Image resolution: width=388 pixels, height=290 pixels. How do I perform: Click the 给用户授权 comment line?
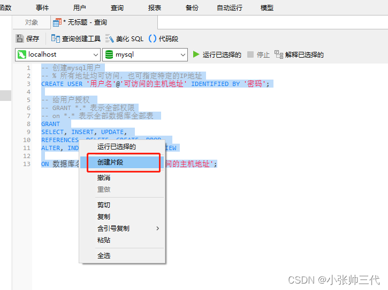66,100
